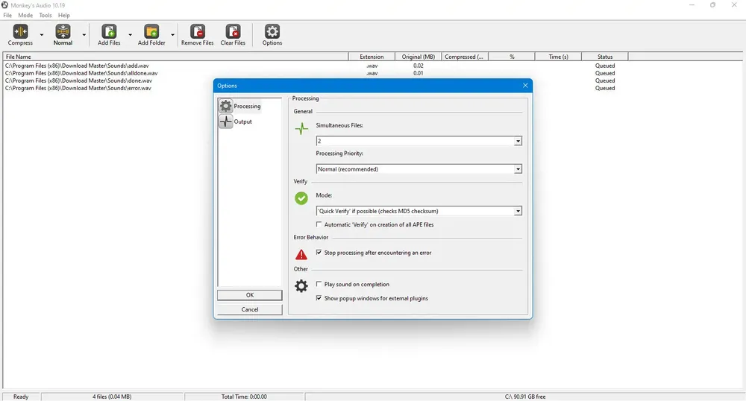746x401 pixels.
Task: Select the Output icon in Options sidebar
Action: (225, 121)
